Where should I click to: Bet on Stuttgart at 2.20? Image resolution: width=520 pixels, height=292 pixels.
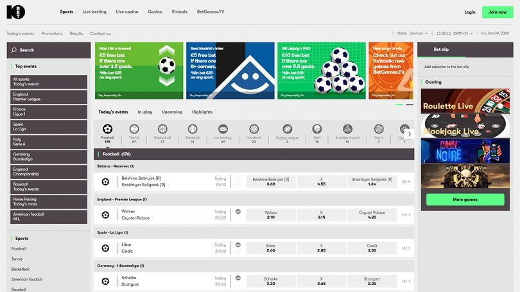point(372,281)
